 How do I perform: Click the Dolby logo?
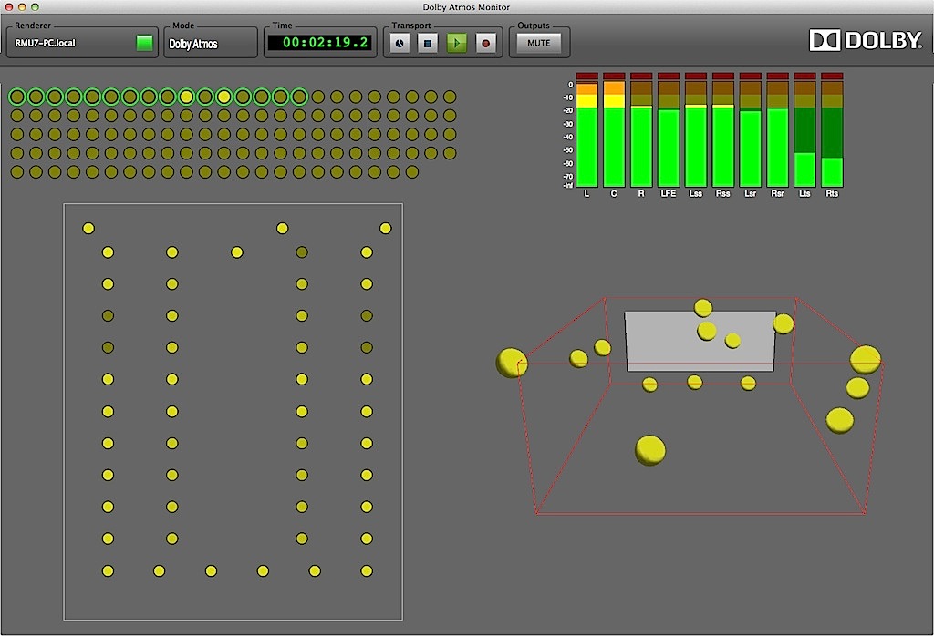pyautogui.click(x=866, y=40)
